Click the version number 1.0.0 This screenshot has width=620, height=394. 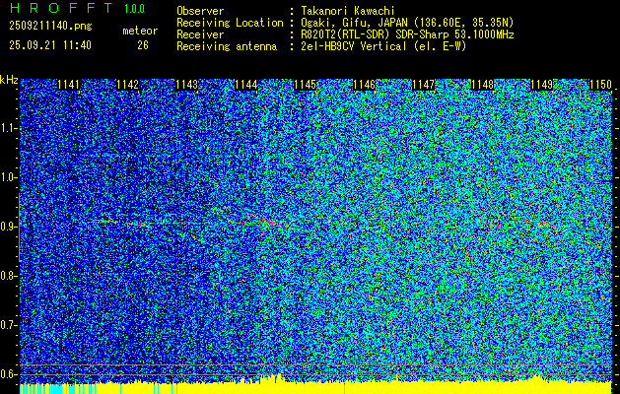134,8
